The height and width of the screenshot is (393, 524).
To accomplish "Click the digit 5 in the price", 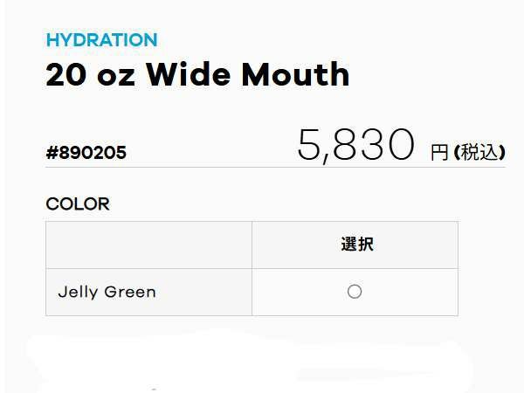I will [310, 146].
